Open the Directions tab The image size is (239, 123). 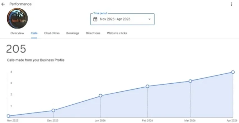[93, 33]
